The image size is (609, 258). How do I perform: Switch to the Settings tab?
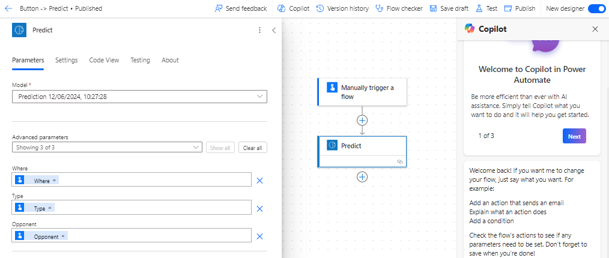[x=67, y=60]
